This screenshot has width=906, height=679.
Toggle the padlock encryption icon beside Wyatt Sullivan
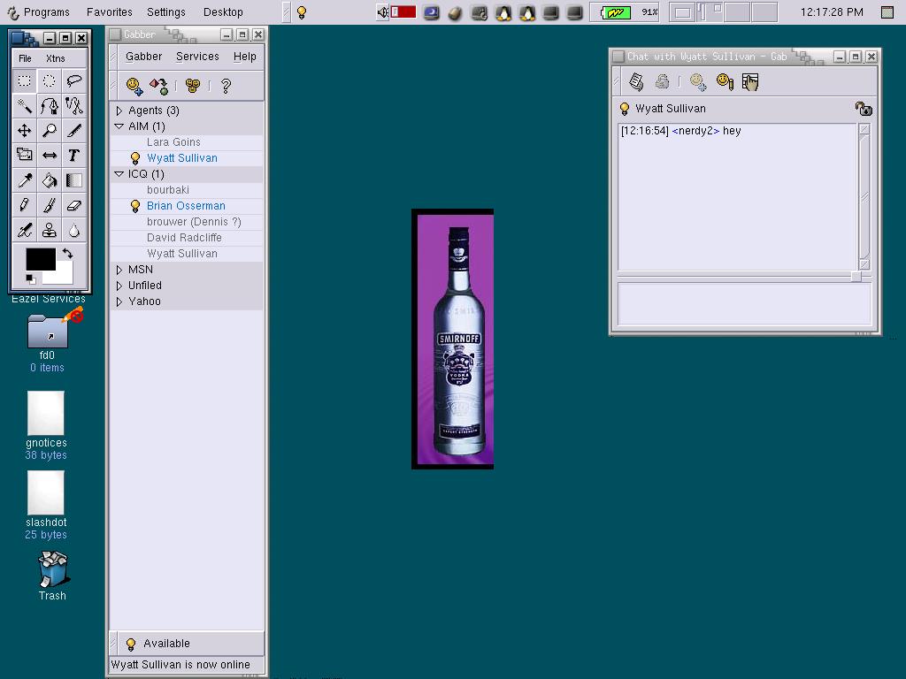[864, 109]
